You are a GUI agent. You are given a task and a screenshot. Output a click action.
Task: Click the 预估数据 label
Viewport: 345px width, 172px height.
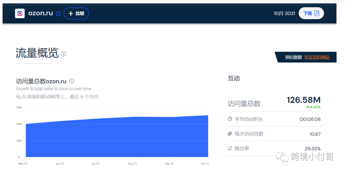[294, 57]
